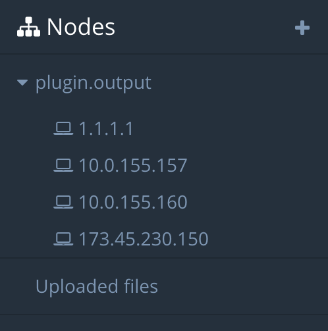Viewport: 328px width, 331px height.
Task: Add a new node with plus icon
Action: point(302,28)
